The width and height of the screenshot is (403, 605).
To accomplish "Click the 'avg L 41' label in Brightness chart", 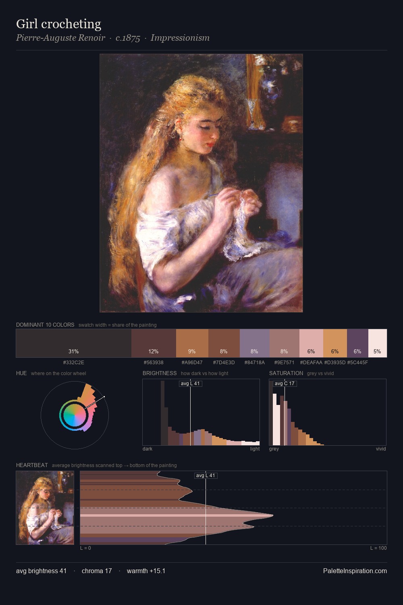I will pos(190,384).
